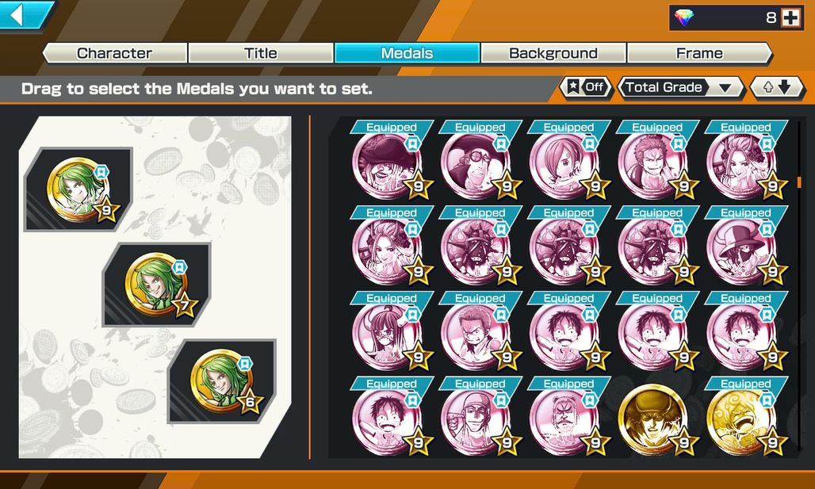The height and width of the screenshot is (489, 815).
Task: Expand sort options via the down triangle
Action: [725, 88]
